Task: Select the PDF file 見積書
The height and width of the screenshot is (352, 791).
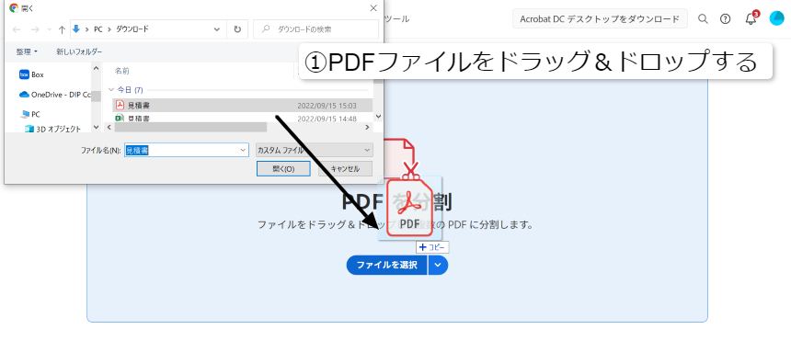Action: coord(242,106)
